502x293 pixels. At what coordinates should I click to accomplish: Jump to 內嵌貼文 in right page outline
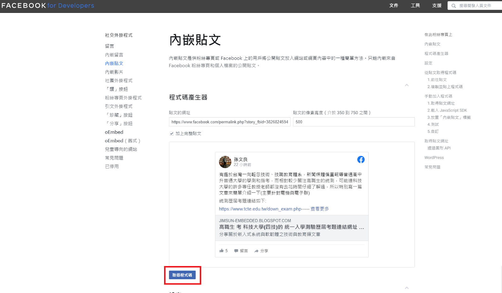click(432, 44)
